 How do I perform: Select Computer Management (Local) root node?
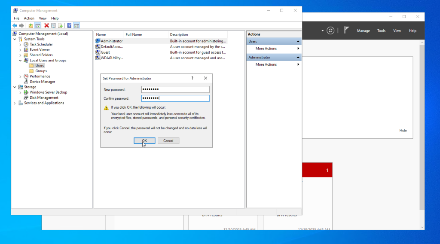pyautogui.click(x=43, y=34)
